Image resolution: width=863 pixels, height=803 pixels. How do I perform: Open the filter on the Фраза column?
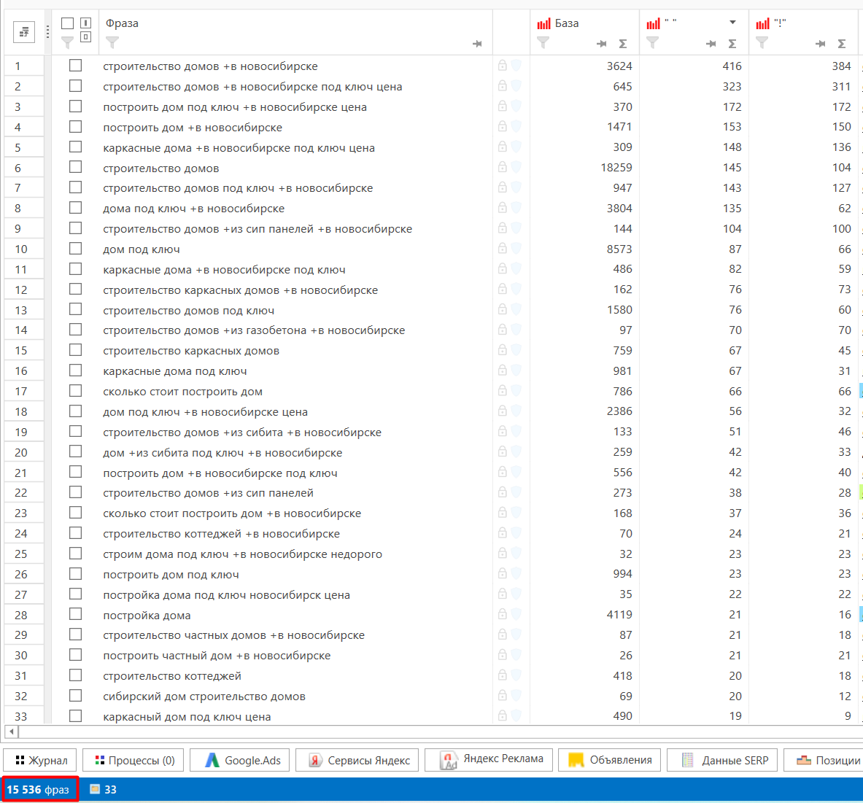112,43
